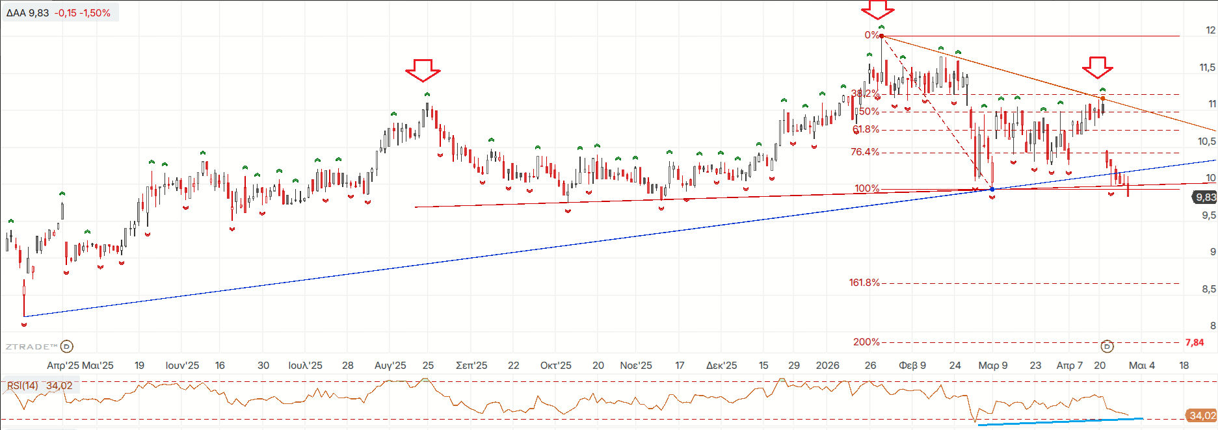
Task: Select the 161.8% Fibonacci level label
Action: point(864,283)
